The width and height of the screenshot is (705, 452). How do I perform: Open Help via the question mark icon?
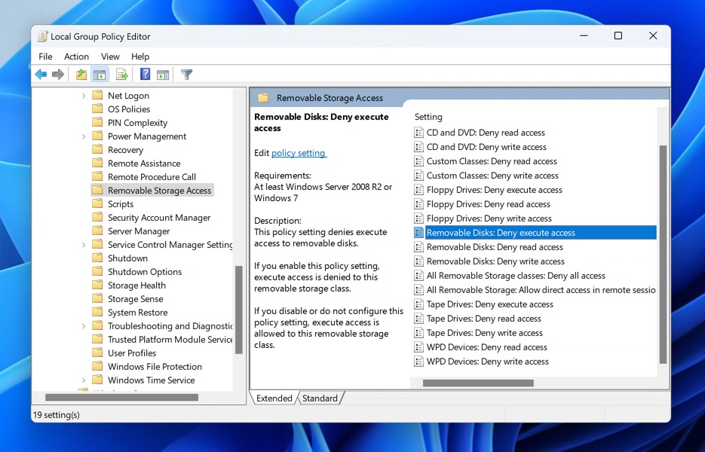[x=145, y=74]
